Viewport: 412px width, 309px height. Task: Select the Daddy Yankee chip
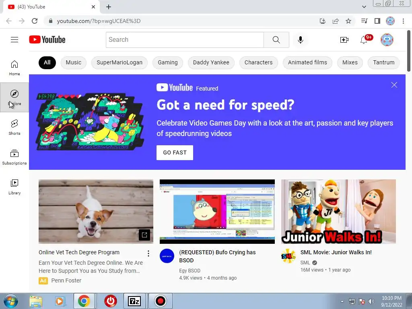pos(211,62)
